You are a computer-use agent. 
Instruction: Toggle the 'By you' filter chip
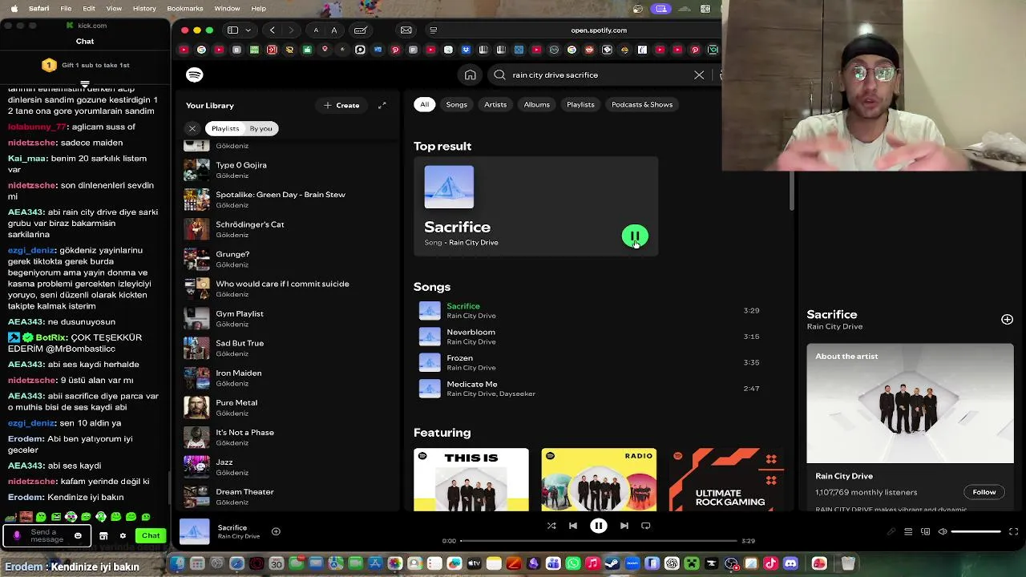pos(261,128)
